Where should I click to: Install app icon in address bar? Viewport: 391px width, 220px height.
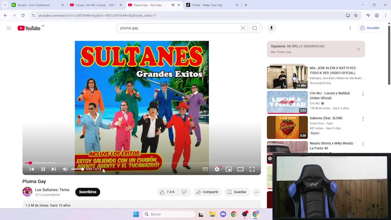(x=348, y=15)
